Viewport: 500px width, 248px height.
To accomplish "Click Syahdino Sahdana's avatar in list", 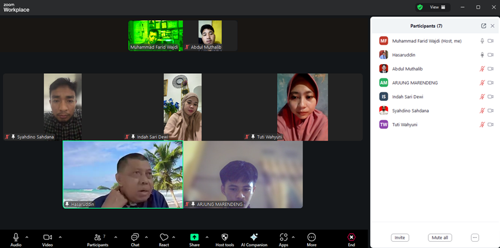I will coord(383,111).
